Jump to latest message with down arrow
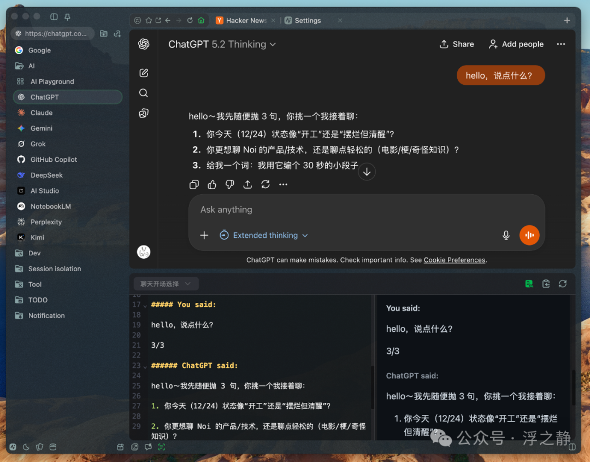The image size is (590, 462). [x=367, y=172]
